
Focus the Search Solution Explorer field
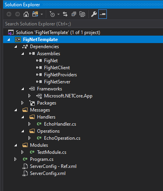[x=83, y=24]
